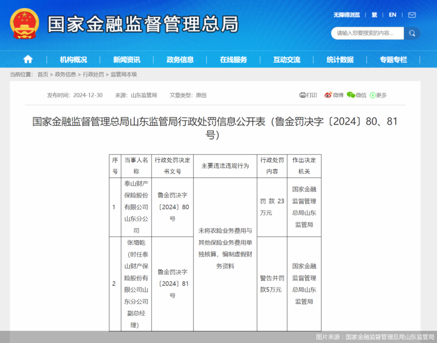Focus the search box 请输入您要搜索的内容

[367, 33]
